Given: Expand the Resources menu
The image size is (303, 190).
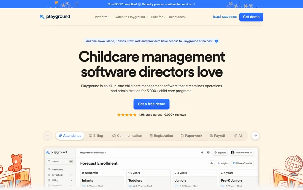Looking at the screenshot, I should (178, 17).
